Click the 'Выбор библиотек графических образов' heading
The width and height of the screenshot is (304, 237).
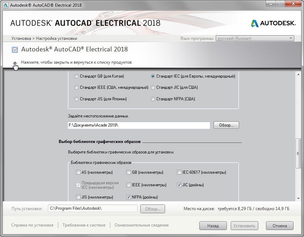[100, 142]
